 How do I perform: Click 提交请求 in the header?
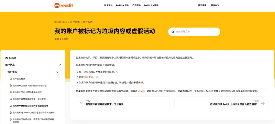[202, 6]
